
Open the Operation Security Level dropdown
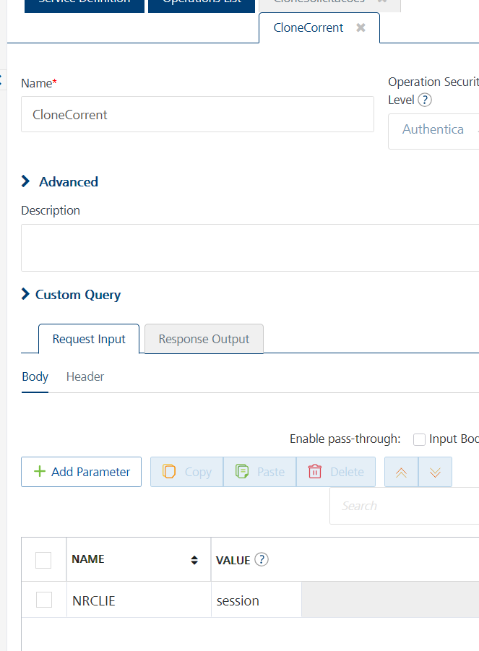[433, 130]
